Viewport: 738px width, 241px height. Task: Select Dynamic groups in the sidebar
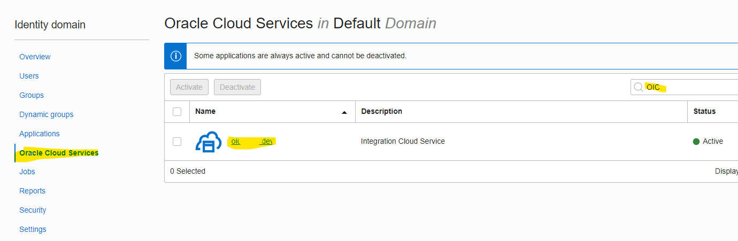(x=47, y=114)
